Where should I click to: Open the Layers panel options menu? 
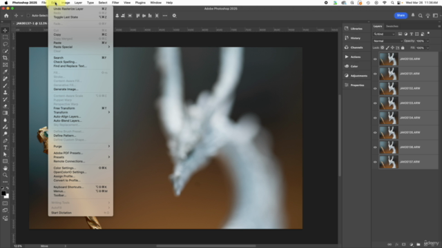point(439,26)
